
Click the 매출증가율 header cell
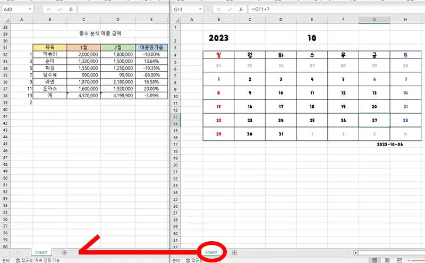pyautogui.click(x=151, y=47)
